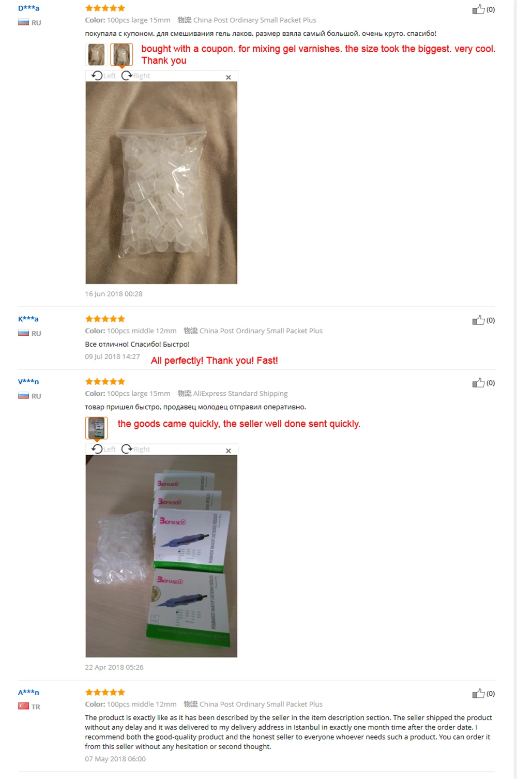This screenshot has height=779, width=517.
Task: Rotate V***n's product photo right
Action: pos(135,449)
